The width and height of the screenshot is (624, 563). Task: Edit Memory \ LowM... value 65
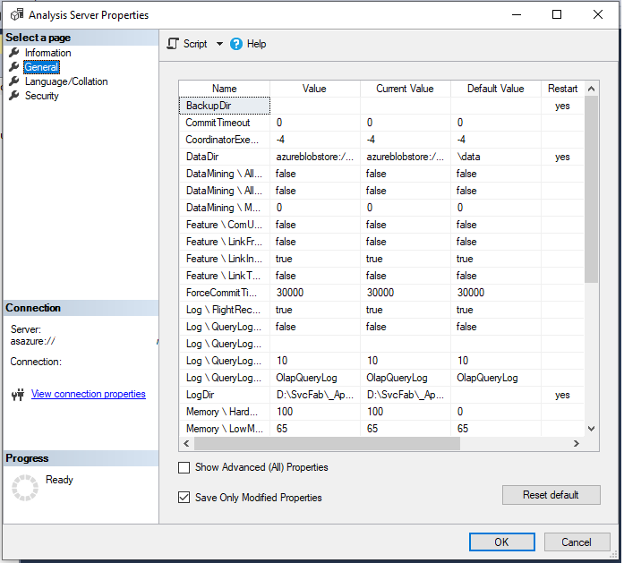click(x=315, y=429)
